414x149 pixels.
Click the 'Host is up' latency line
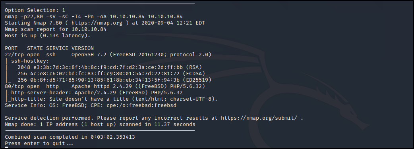click(x=48, y=36)
